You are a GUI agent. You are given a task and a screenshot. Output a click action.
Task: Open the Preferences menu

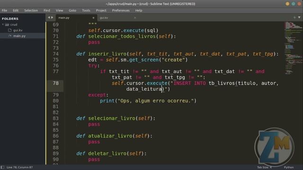121,10
